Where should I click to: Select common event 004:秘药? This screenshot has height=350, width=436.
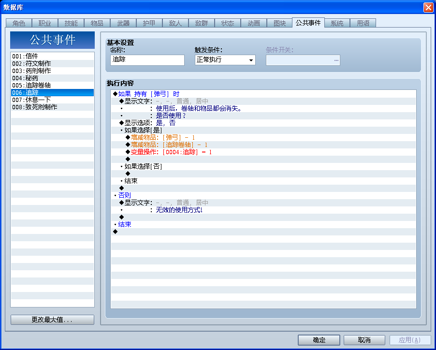52,78
